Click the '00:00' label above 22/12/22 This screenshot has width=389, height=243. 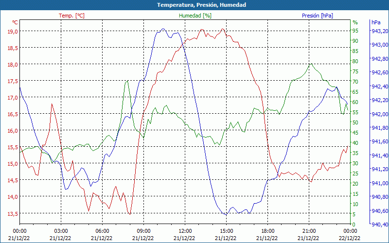tap(350, 231)
